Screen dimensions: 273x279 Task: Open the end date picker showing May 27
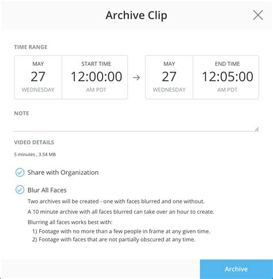pyautogui.click(x=169, y=77)
